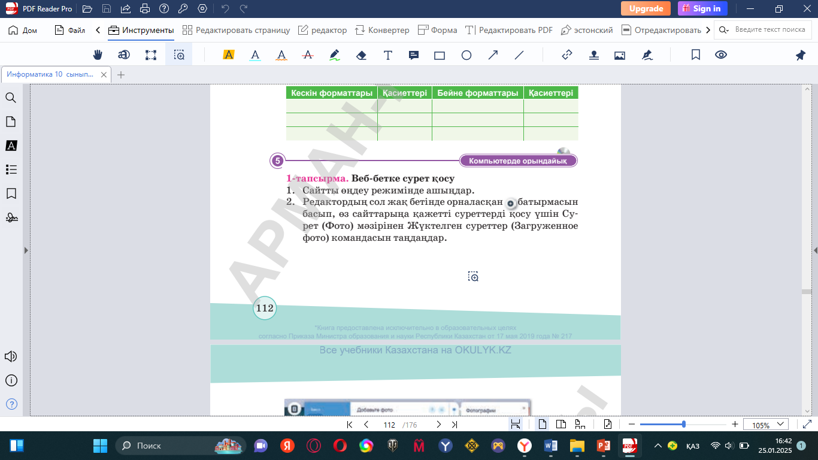Print the current document
Image resolution: width=818 pixels, height=460 pixels.
point(144,9)
